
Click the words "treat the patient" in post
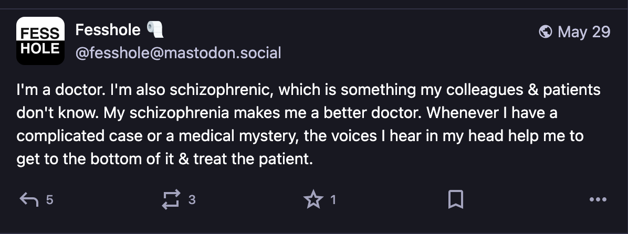pos(253,159)
